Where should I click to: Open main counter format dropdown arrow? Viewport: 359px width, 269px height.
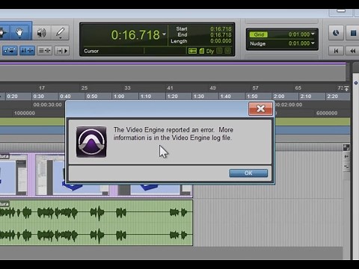[164, 34]
